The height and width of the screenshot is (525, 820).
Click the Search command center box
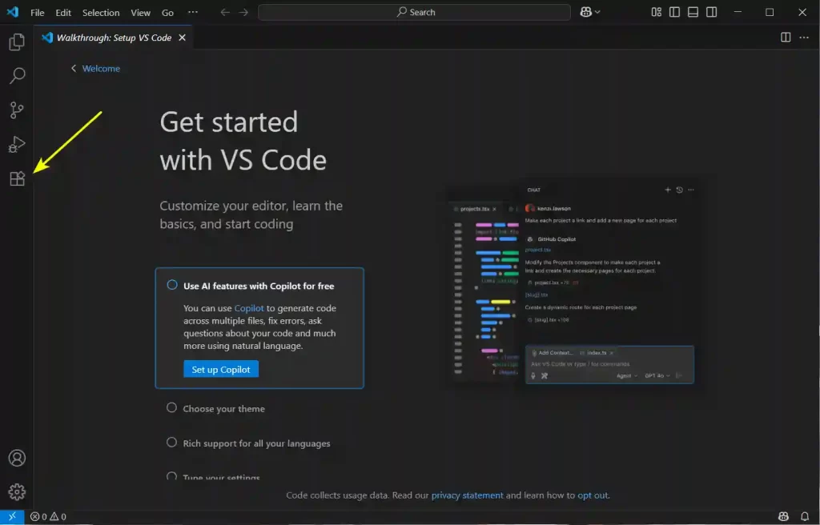[x=414, y=12]
